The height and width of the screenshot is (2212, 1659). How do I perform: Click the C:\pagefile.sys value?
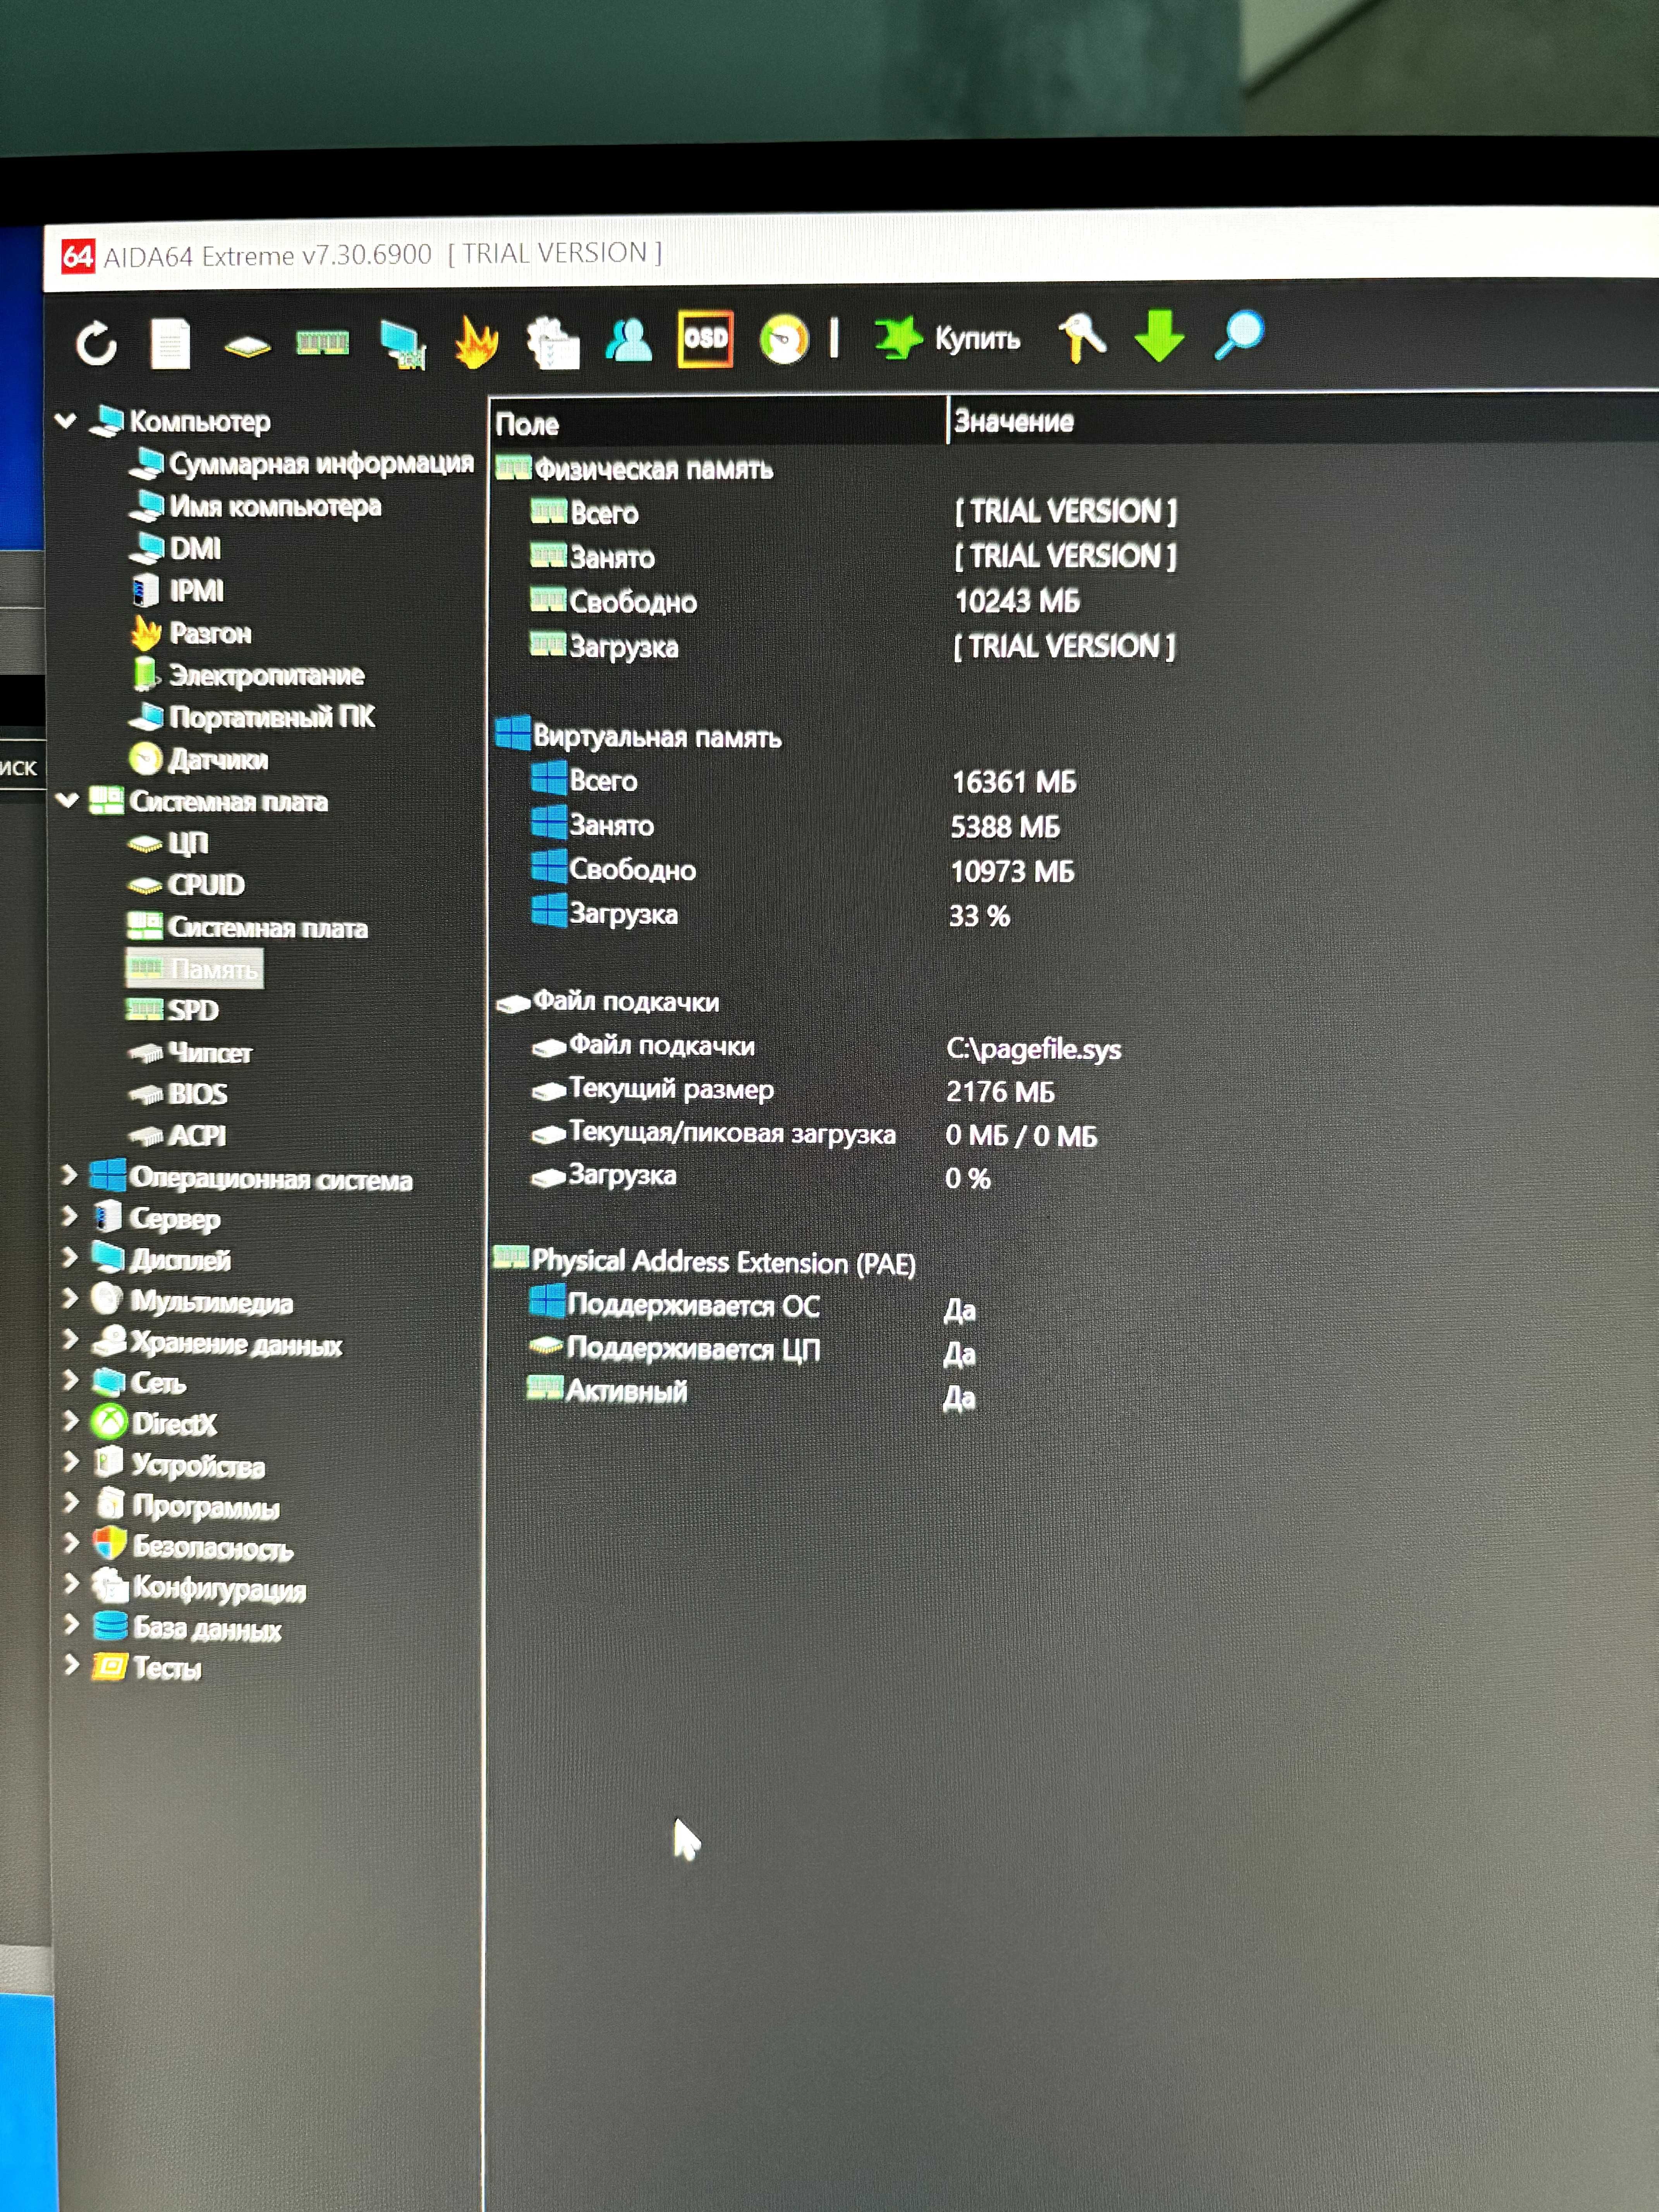1034,1049
